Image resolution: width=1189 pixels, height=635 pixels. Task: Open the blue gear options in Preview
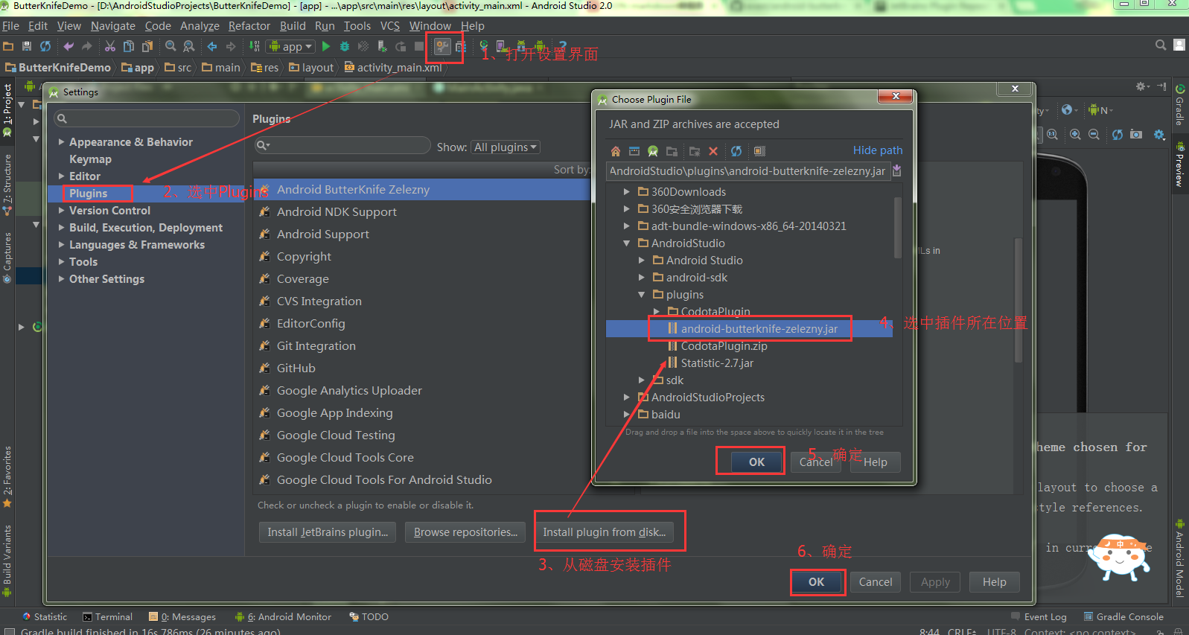(1159, 135)
